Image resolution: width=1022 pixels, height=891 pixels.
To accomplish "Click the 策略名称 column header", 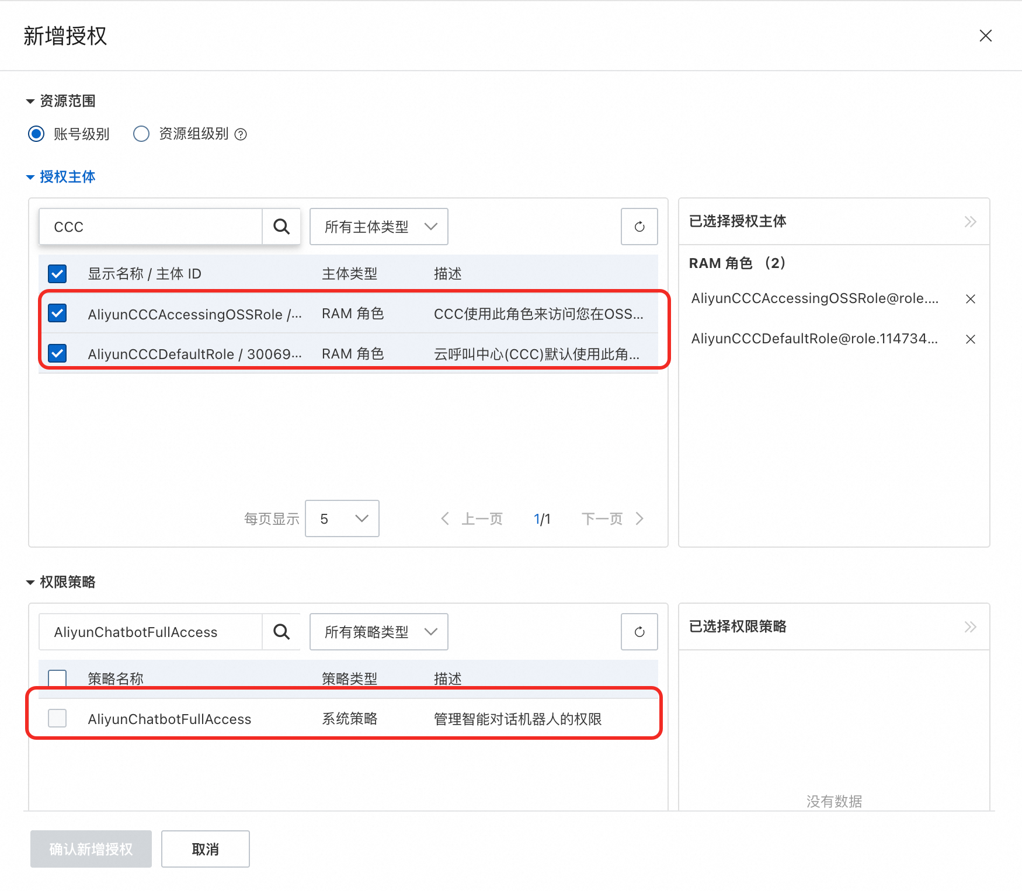I will click(x=116, y=678).
